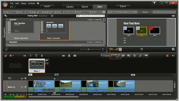
Task: Click the Import button
Action: click(x=47, y=6)
